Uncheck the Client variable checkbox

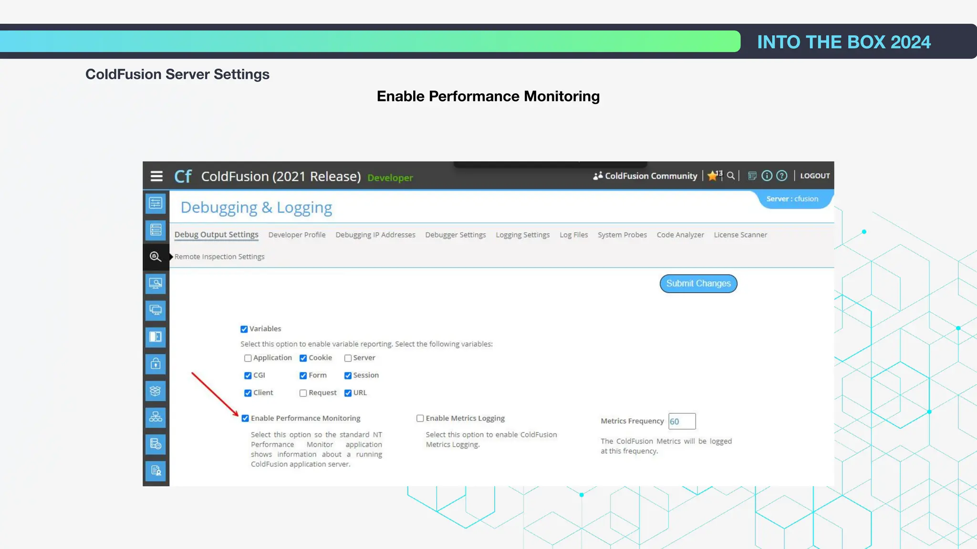point(248,393)
